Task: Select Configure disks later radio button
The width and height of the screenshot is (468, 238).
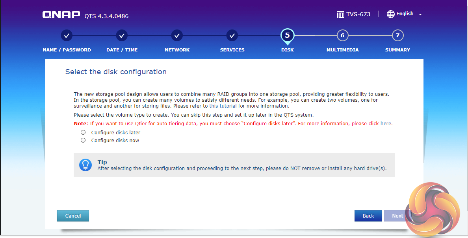Action: pyautogui.click(x=83, y=132)
